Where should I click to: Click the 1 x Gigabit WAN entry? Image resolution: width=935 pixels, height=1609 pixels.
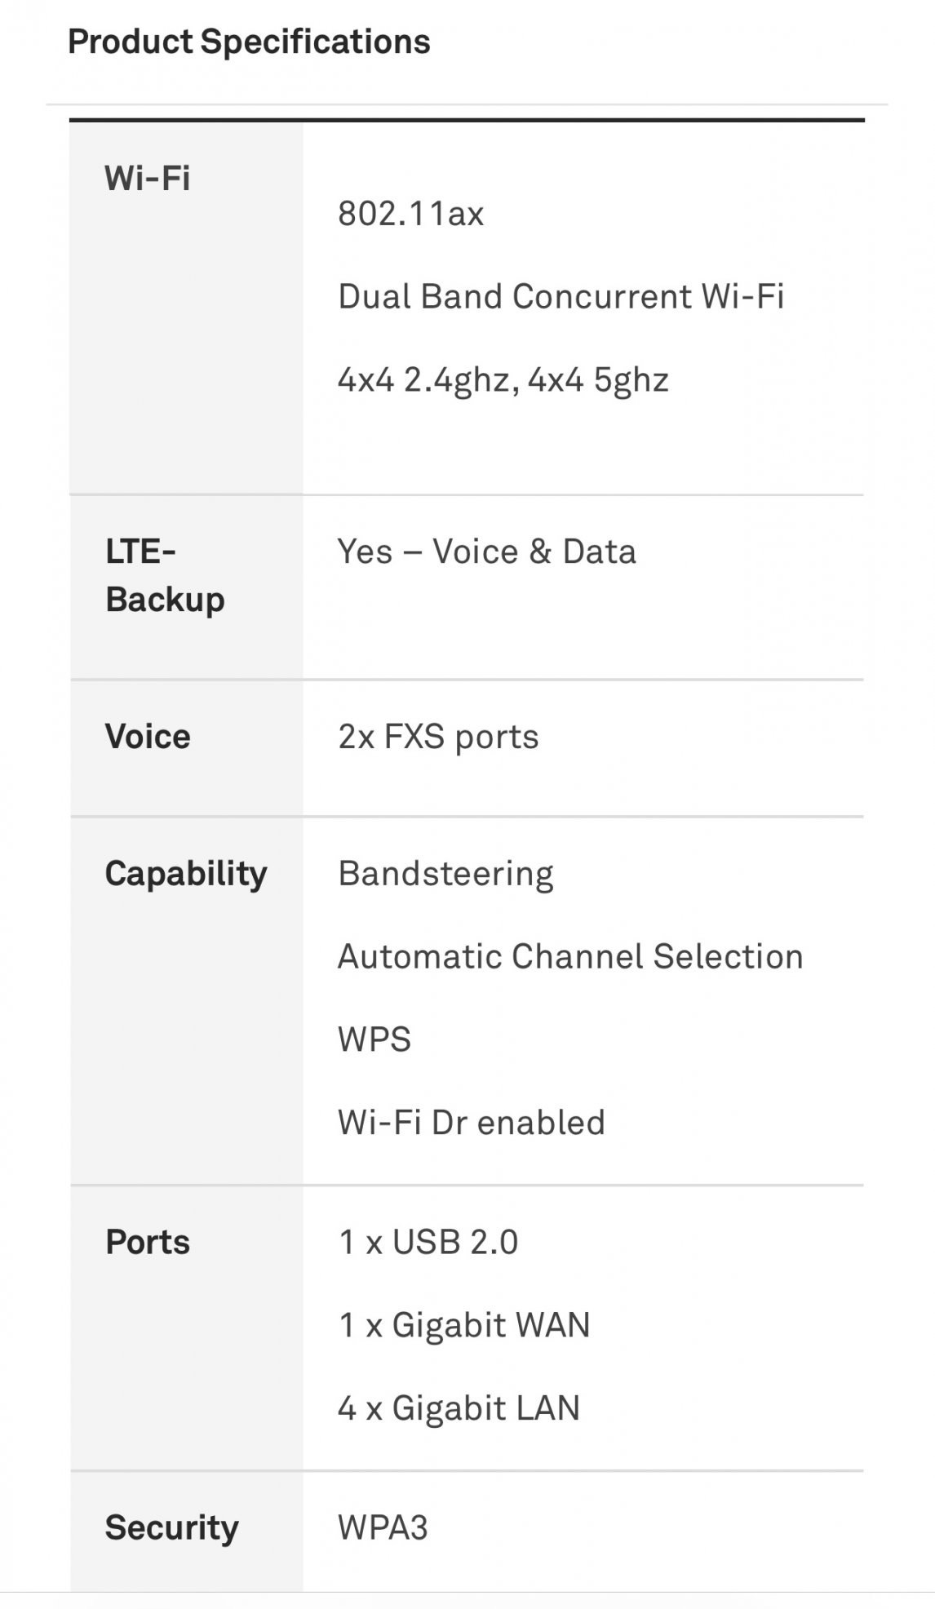[x=464, y=1325]
